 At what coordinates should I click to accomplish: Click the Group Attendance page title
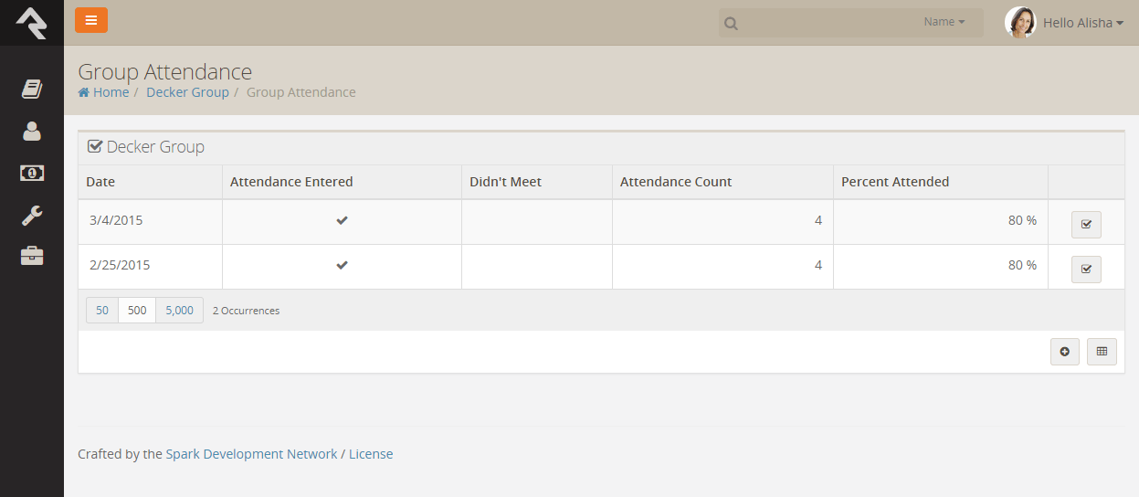pos(164,71)
